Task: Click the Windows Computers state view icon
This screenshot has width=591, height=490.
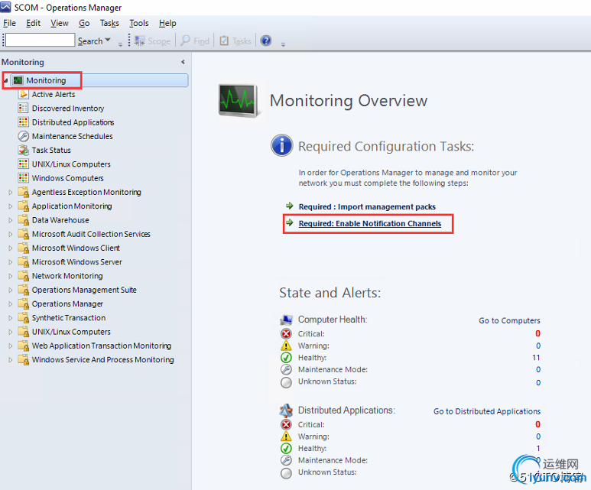Action: 24,178
